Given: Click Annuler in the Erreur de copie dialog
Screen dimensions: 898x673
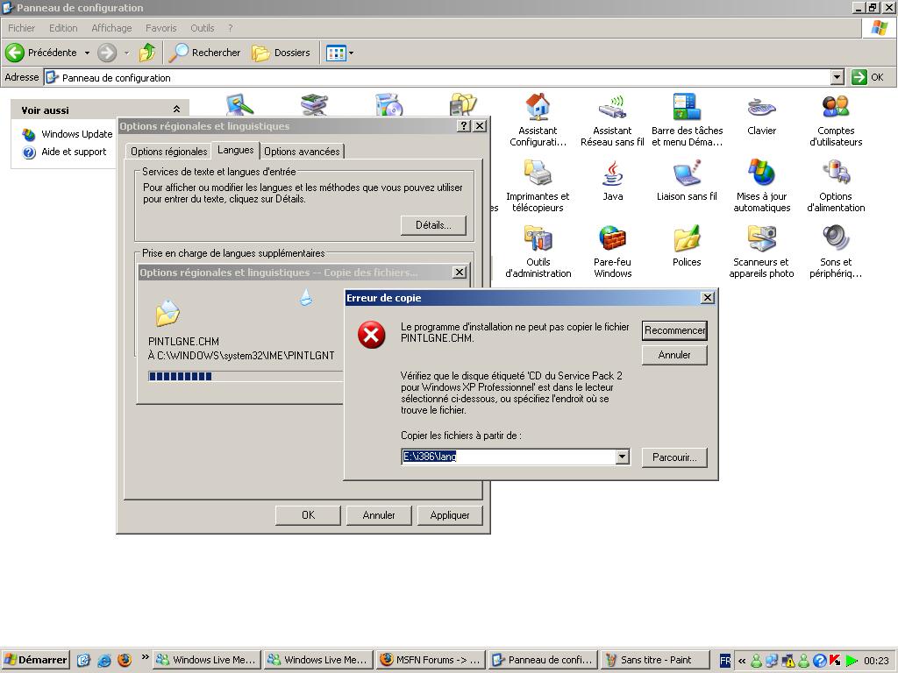Looking at the screenshot, I should (x=674, y=355).
